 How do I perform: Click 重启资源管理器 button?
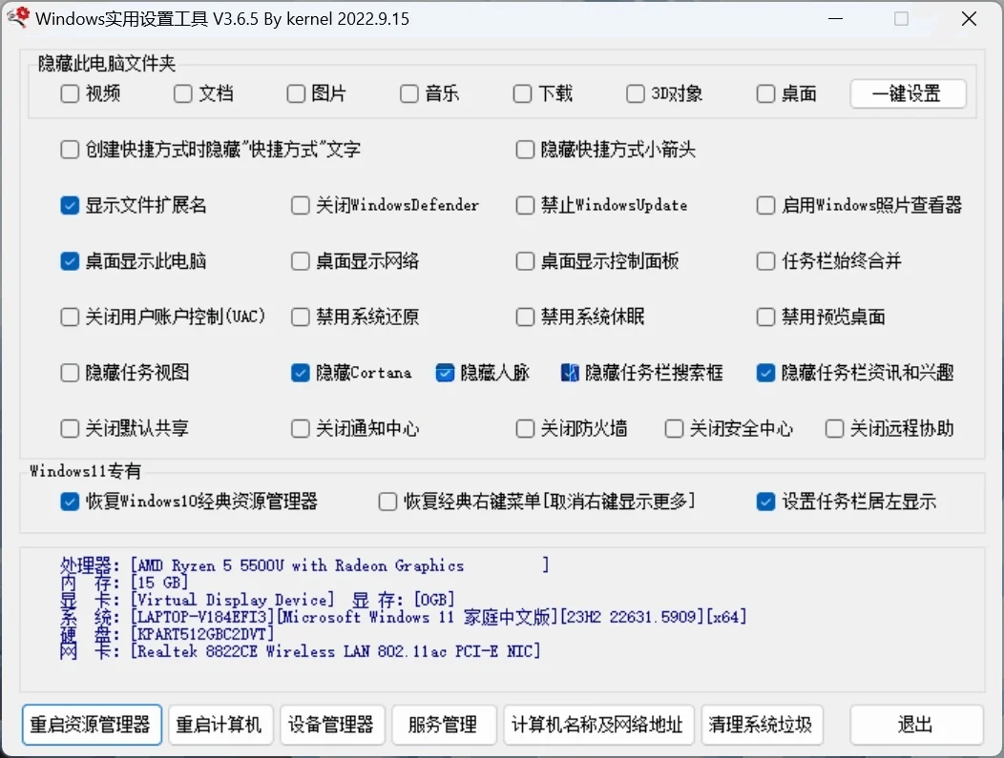(91, 725)
